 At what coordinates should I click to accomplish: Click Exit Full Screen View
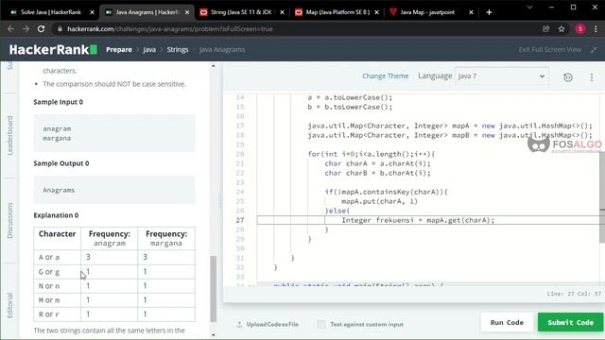(549, 50)
